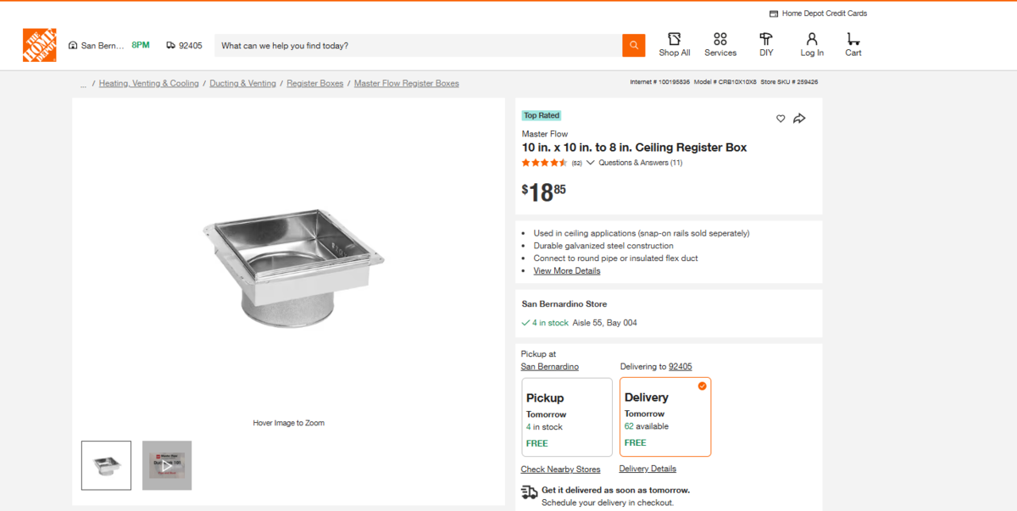
Task: Click the Log In person icon
Action: pos(812,39)
